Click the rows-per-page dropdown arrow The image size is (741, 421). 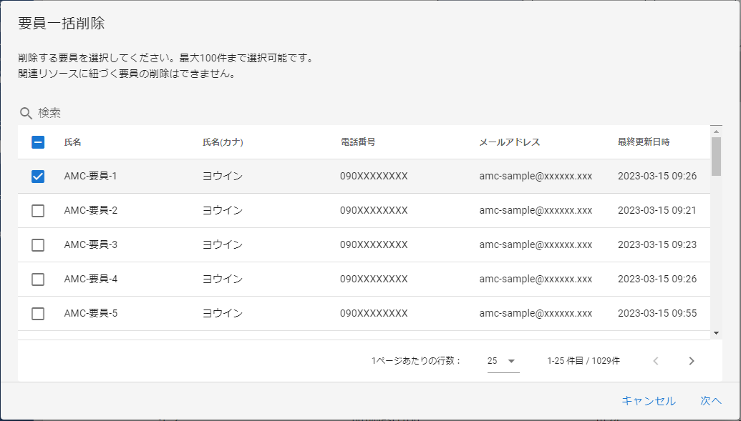tap(512, 361)
